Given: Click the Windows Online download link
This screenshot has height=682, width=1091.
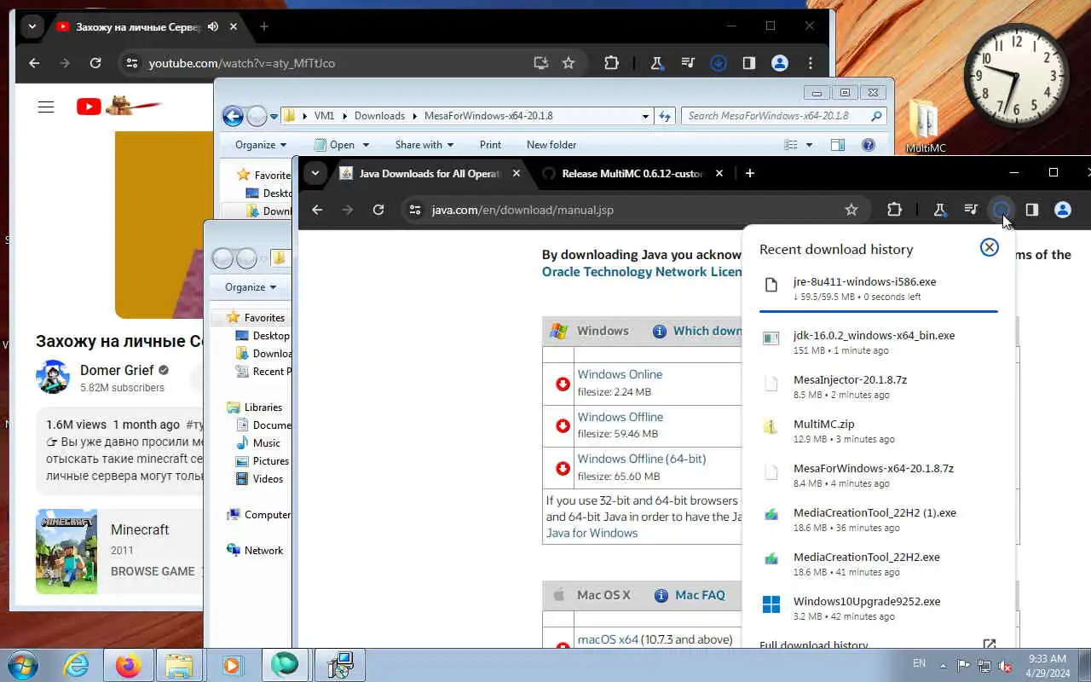Looking at the screenshot, I should point(620,374).
